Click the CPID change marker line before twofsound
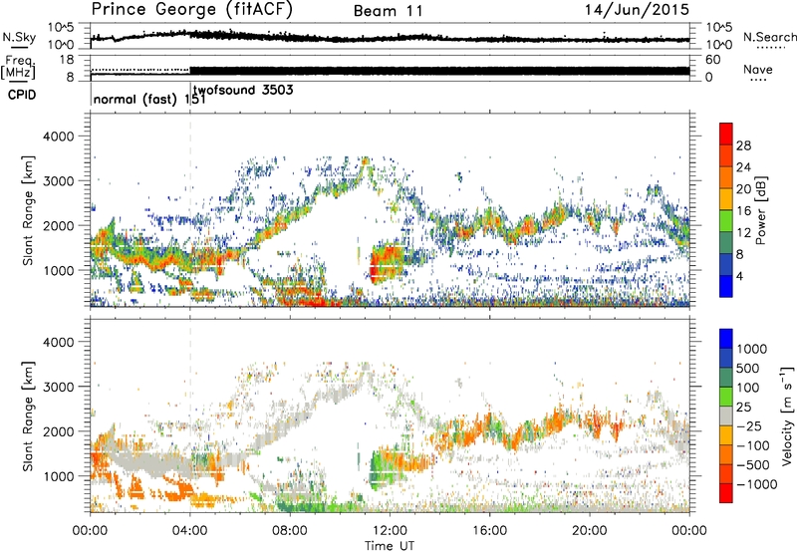Viewport: 797px width, 552px height. pos(190,94)
